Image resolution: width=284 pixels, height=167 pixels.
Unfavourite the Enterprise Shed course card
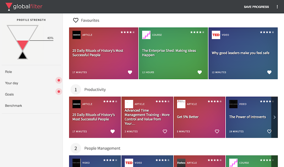(200, 72)
